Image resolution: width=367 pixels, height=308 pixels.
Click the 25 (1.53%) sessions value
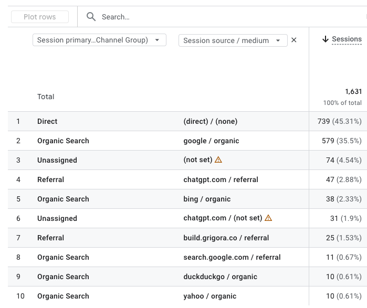pos(344,238)
